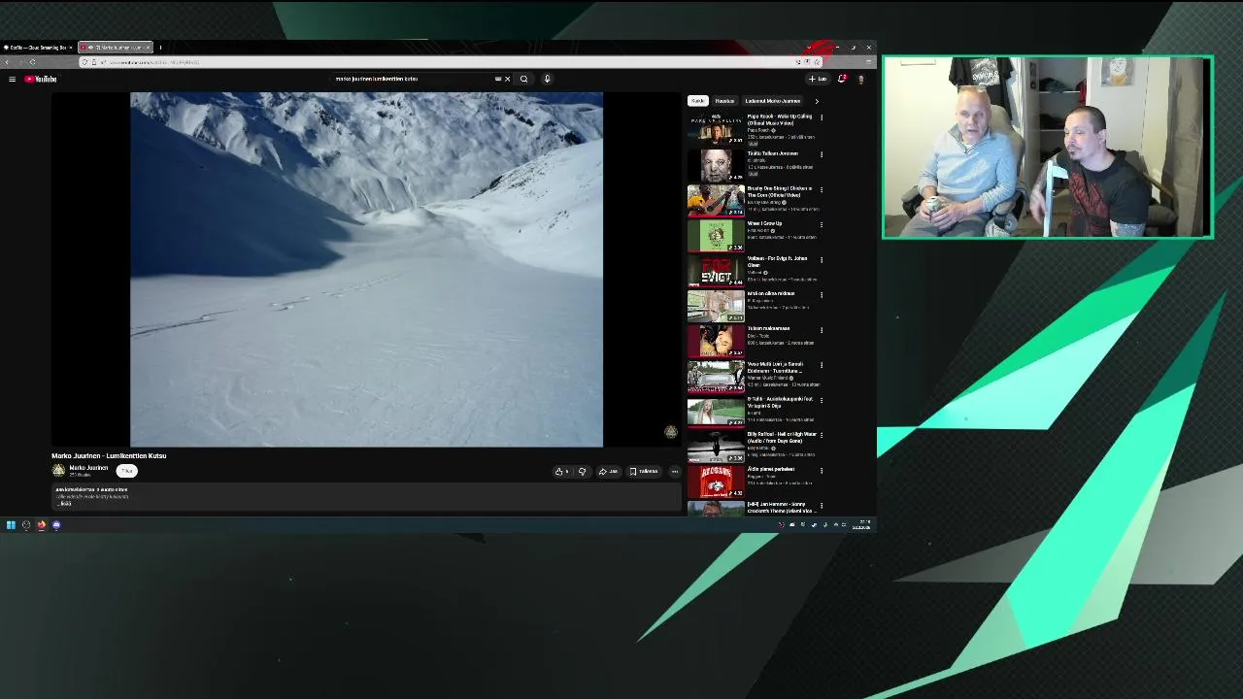Start voice search with the microphone

tap(547, 79)
